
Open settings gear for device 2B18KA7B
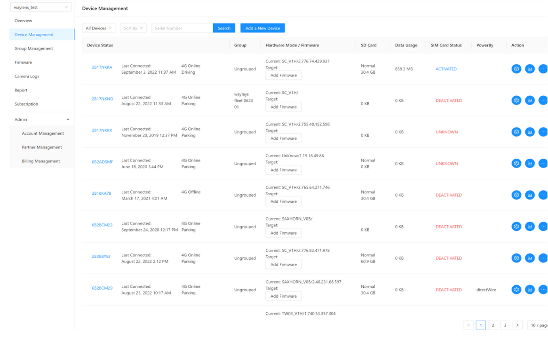coord(516,195)
